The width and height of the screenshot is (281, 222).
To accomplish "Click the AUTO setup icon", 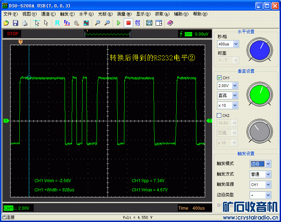I will [138, 23].
